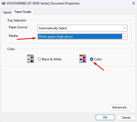Select the Black & White radio button

(39, 59)
